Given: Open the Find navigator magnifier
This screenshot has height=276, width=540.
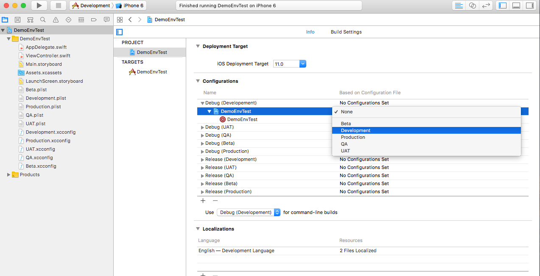Looking at the screenshot, I should click(x=43, y=20).
